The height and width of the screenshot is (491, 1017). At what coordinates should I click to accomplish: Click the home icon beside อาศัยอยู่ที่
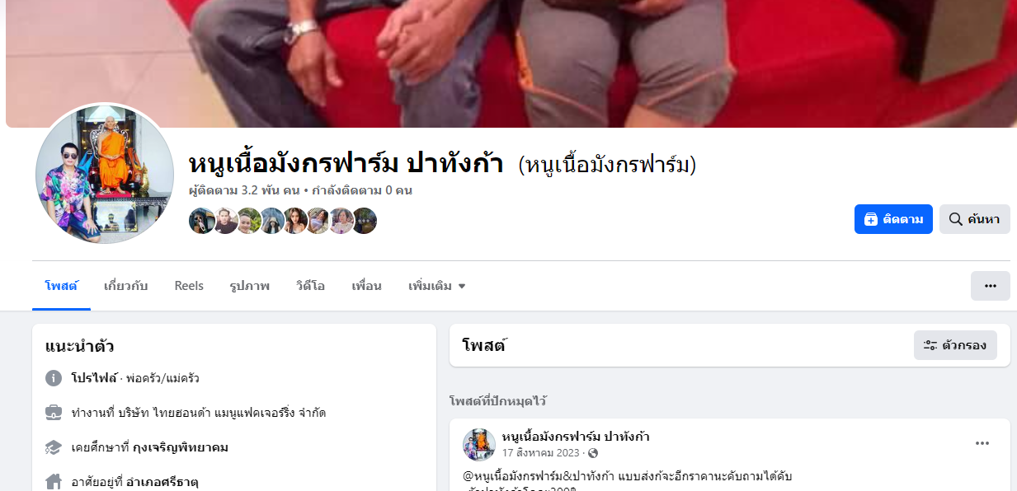click(54, 481)
